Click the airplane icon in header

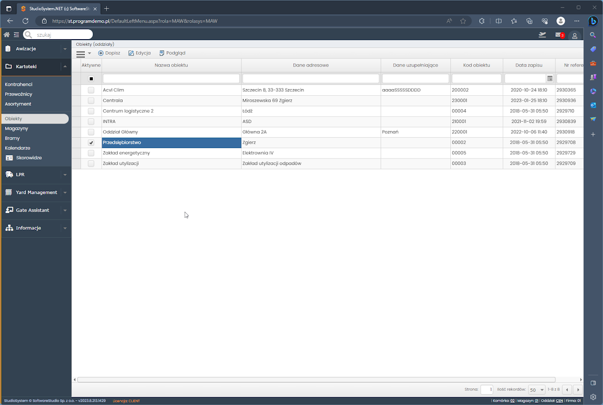point(542,34)
